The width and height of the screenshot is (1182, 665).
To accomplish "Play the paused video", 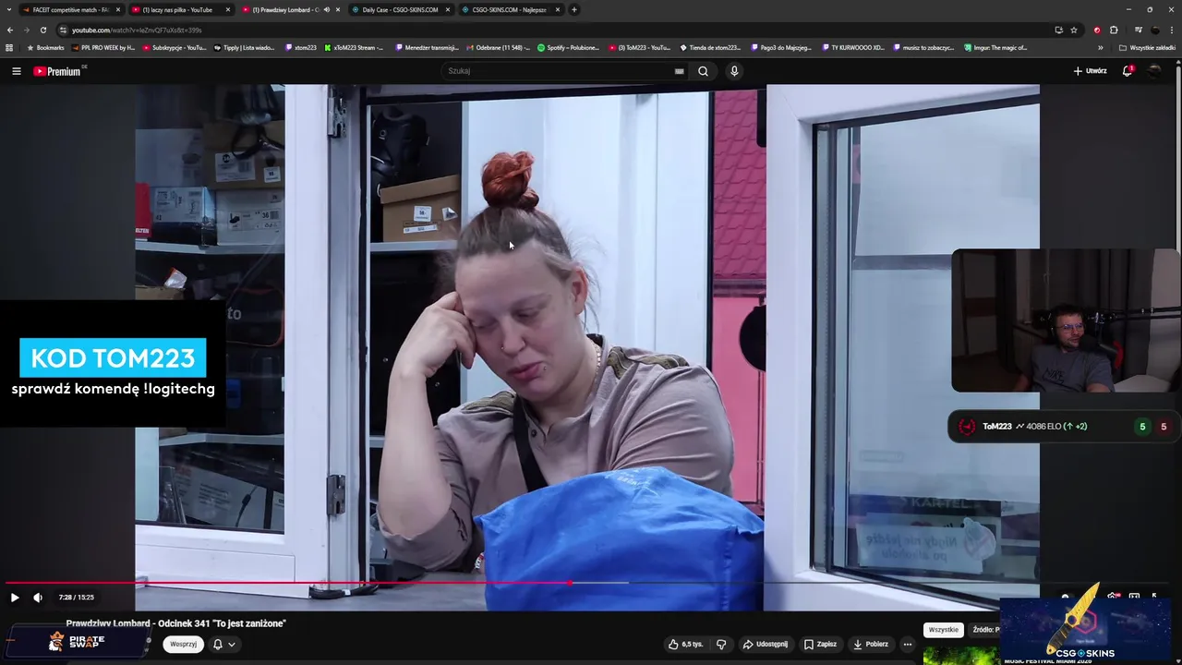I will point(14,598).
